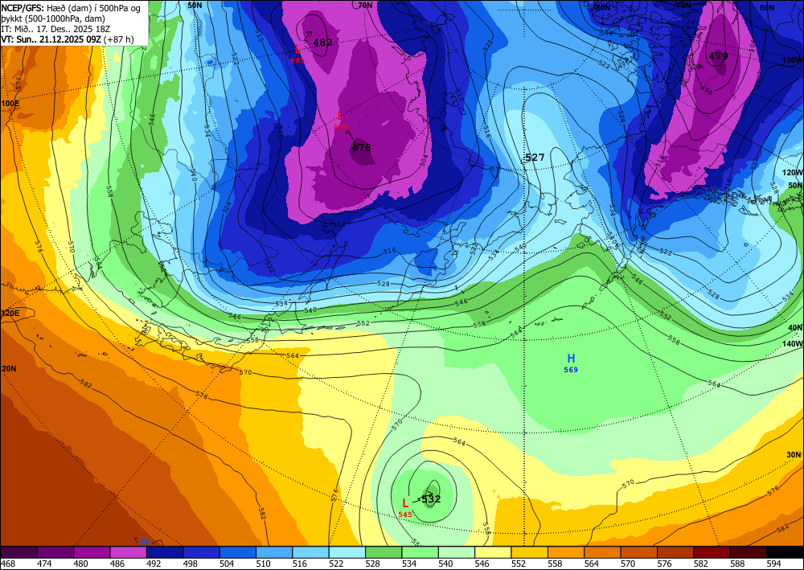Select the 532 low-center value near the bottom

click(431, 498)
